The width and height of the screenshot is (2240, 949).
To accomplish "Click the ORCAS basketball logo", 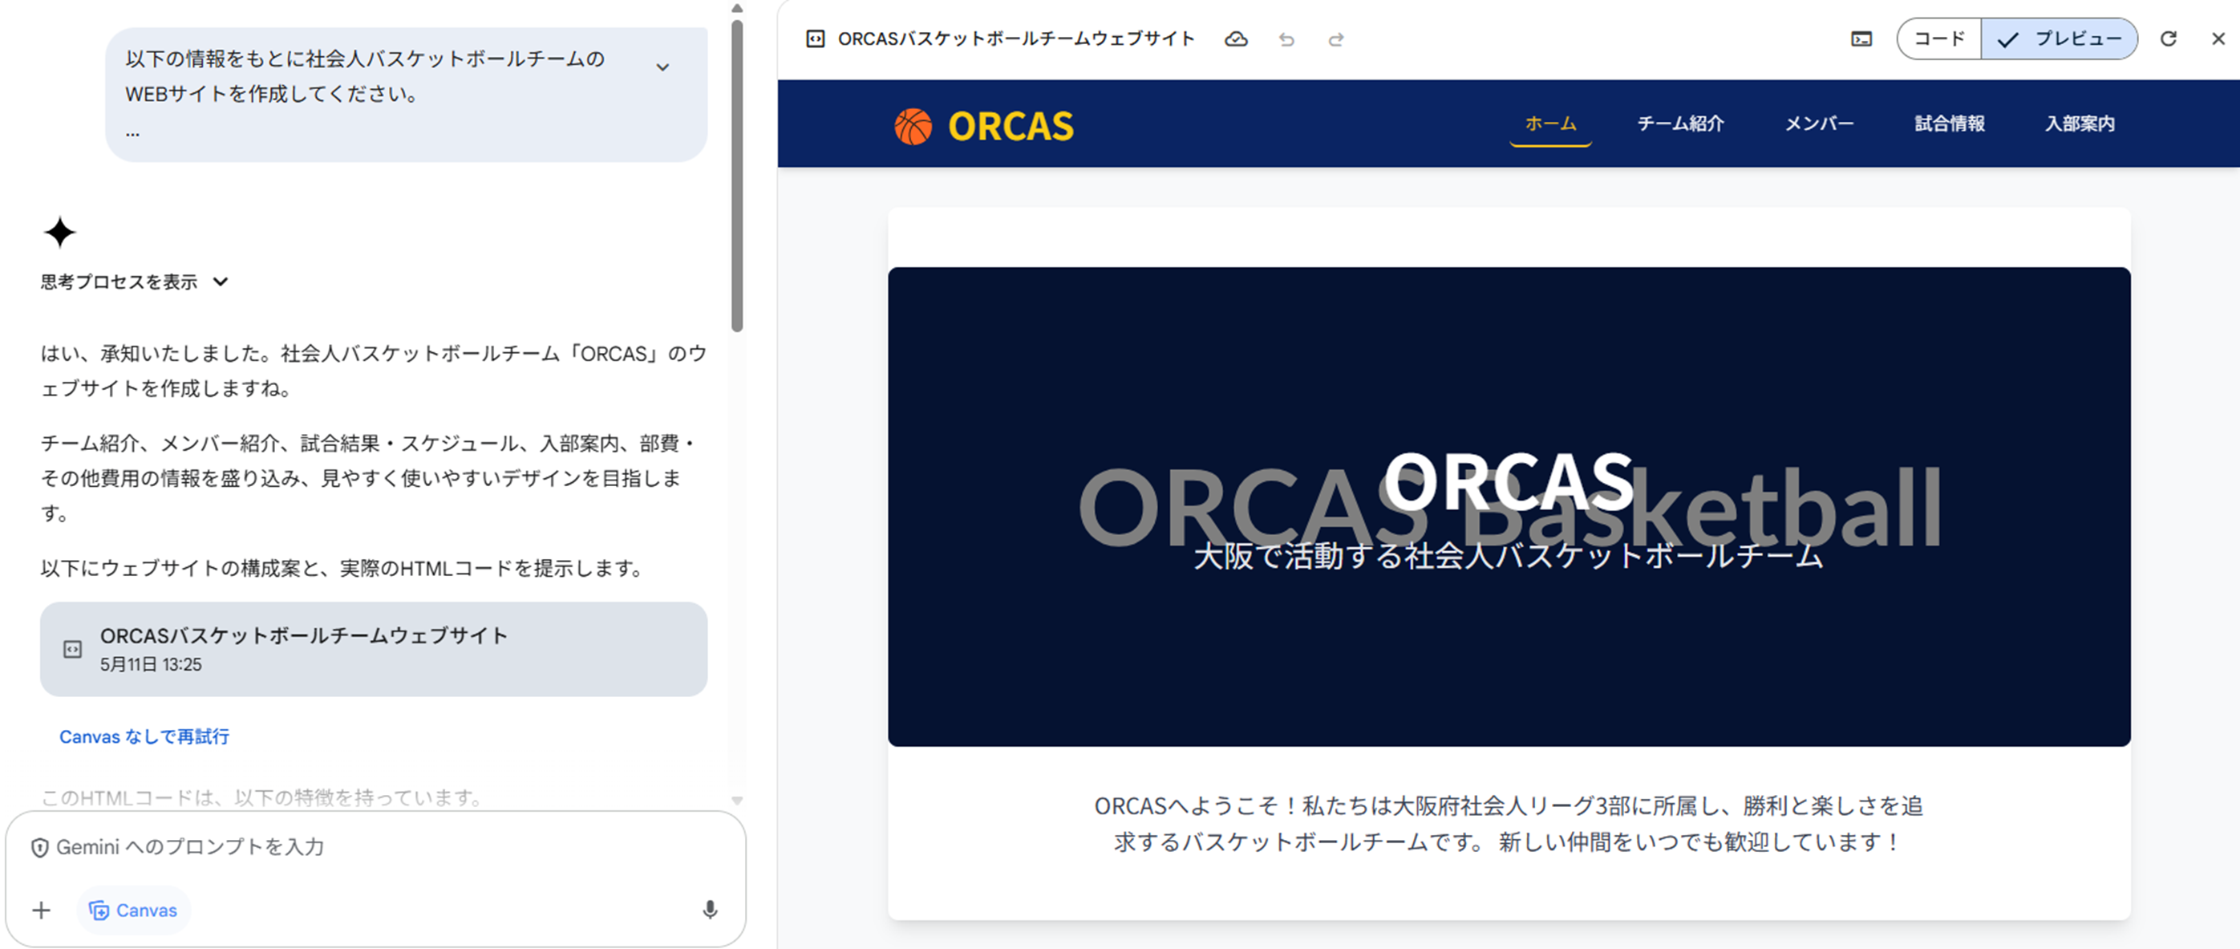I will (983, 126).
